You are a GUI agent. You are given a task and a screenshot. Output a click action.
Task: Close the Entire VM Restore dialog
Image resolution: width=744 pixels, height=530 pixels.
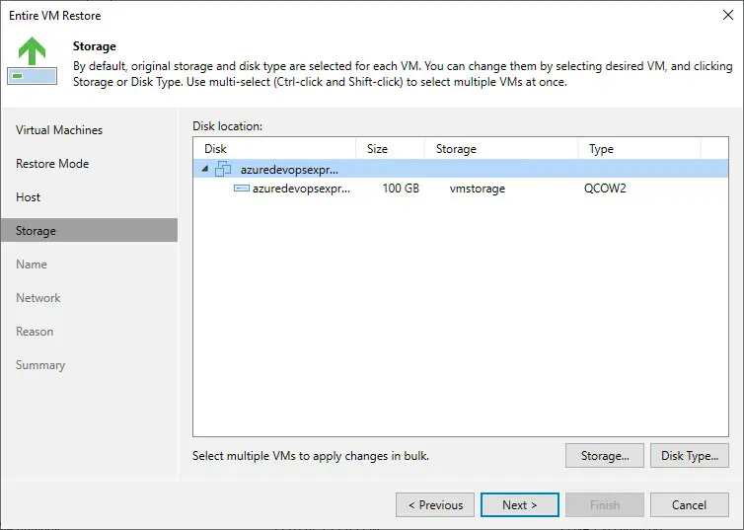728,15
